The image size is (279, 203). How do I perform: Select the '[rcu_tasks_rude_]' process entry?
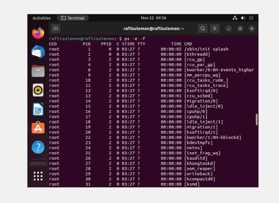(x=206, y=80)
